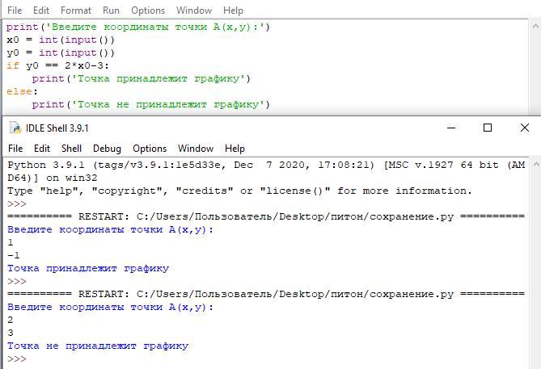This screenshot has height=369, width=541.
Task: Open Help menu in IDLE Shell
Action: coord(235,149)
